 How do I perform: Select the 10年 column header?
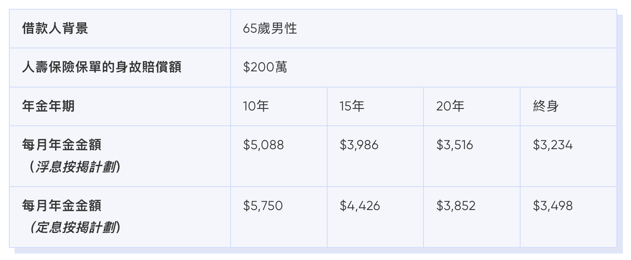click(256, 106)
